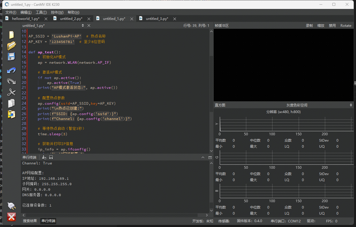The width and height of the screenshot is (356, 227).
Task: Click the code editor vertical scrollbar
Action: click(211, 91)
